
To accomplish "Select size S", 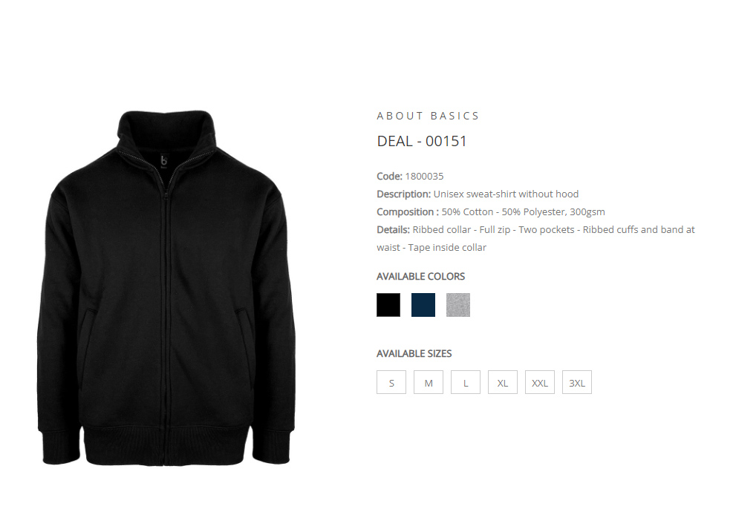I will 391,382.
